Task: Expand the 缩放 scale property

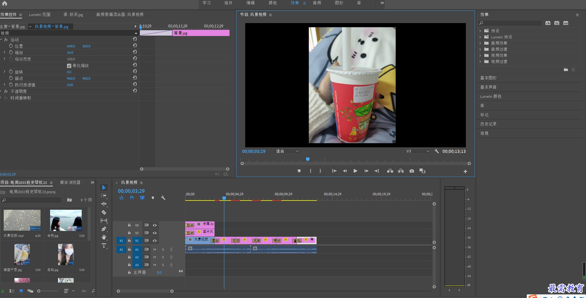Action: coord(4,52)
